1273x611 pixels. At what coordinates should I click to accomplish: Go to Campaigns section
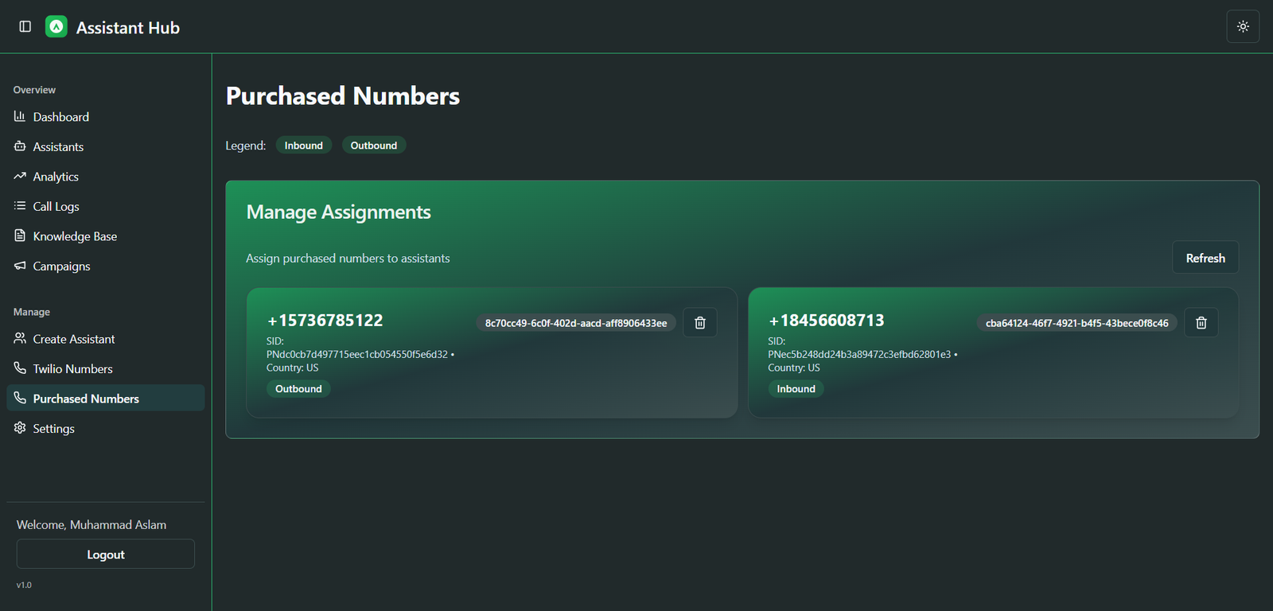point(61,267)
